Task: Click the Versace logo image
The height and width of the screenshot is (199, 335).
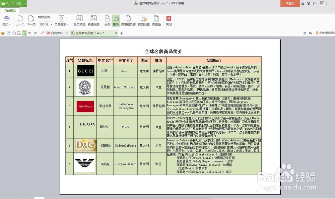Action: [x=85, y=87]
